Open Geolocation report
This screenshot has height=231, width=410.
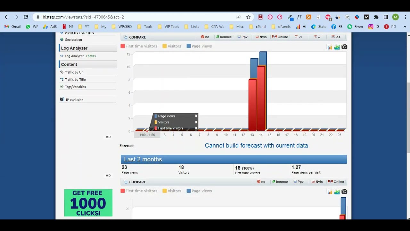(71, 39)
